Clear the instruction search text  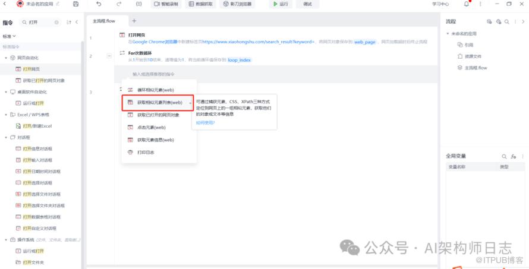coord(56,22)
